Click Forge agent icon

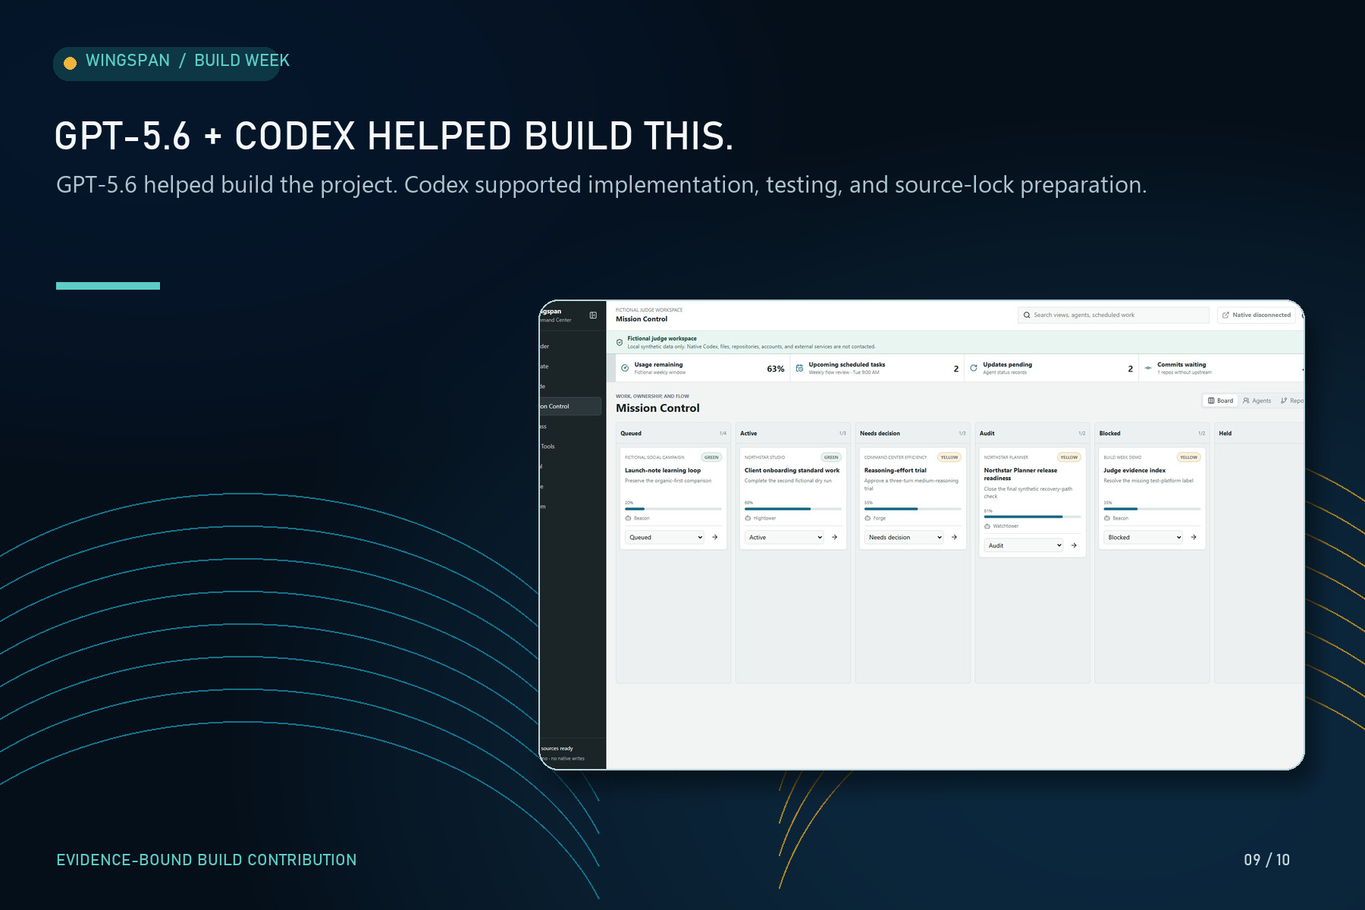[x=868, y=519]
